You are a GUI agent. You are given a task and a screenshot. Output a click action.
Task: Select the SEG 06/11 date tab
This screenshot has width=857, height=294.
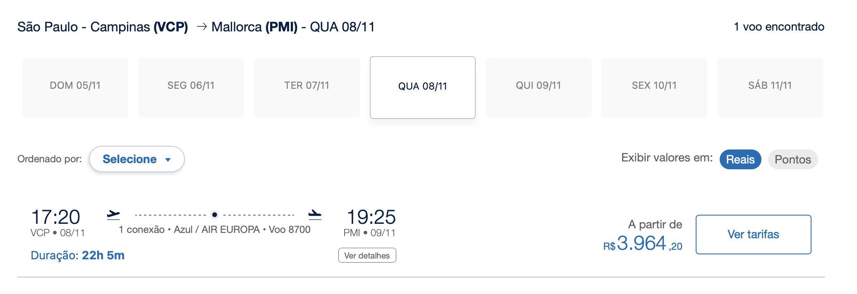coord(191,87)
